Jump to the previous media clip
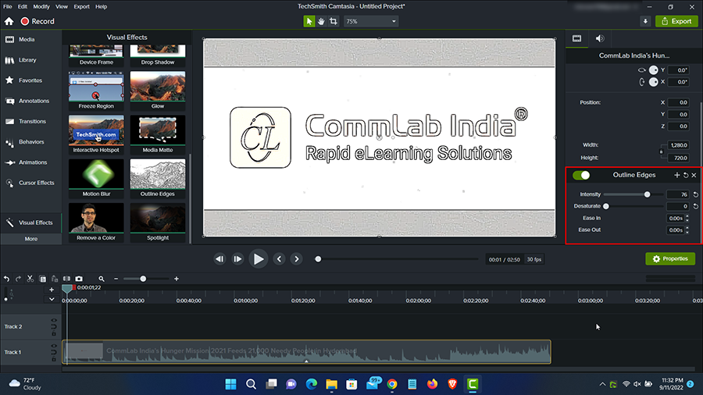The image size is (703, 395). coord(279,259)
